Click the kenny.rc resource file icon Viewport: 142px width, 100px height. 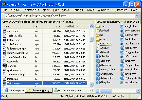pyautogui.click(x=4, y=66)
